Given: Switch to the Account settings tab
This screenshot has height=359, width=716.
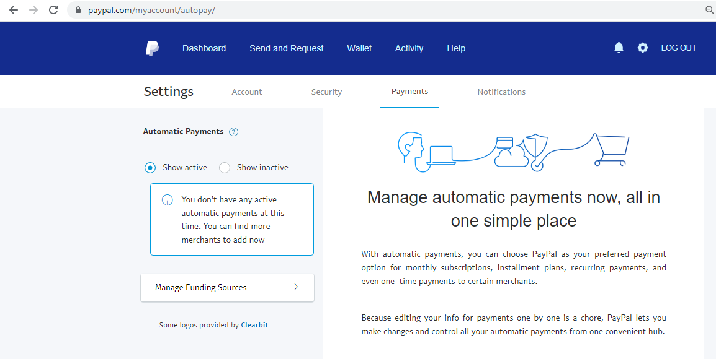Looking at the screenshot, I should pyautogui.click(x=246, y=92).
